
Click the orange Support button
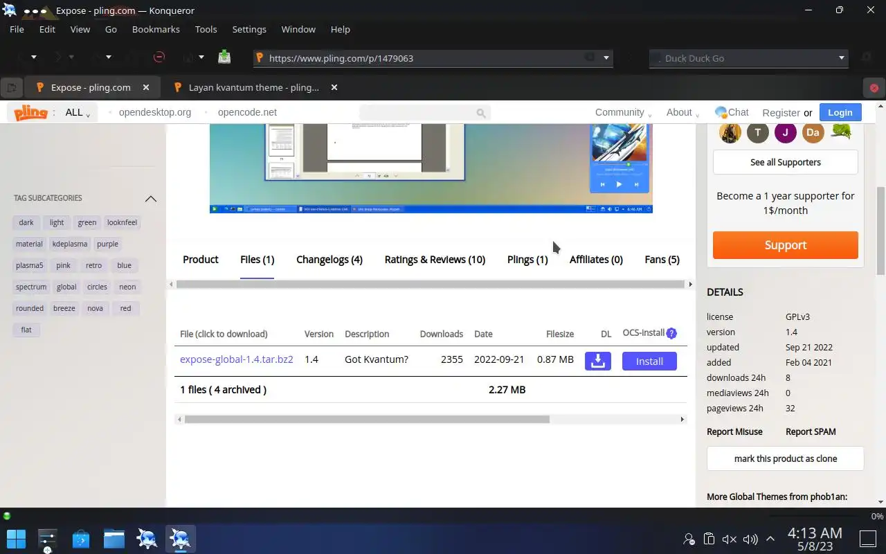[x=786, y=245]
